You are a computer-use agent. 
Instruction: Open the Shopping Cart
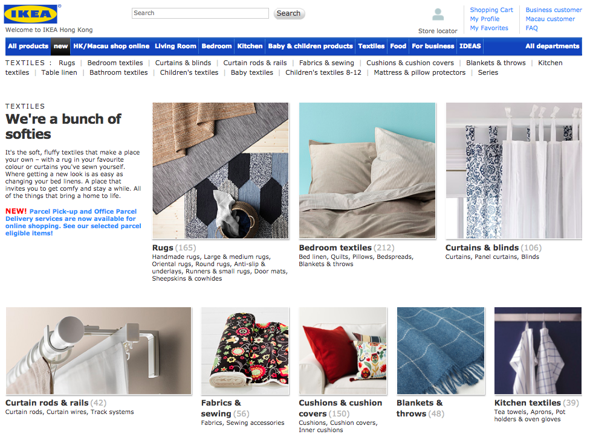click(x=491, y=10)
